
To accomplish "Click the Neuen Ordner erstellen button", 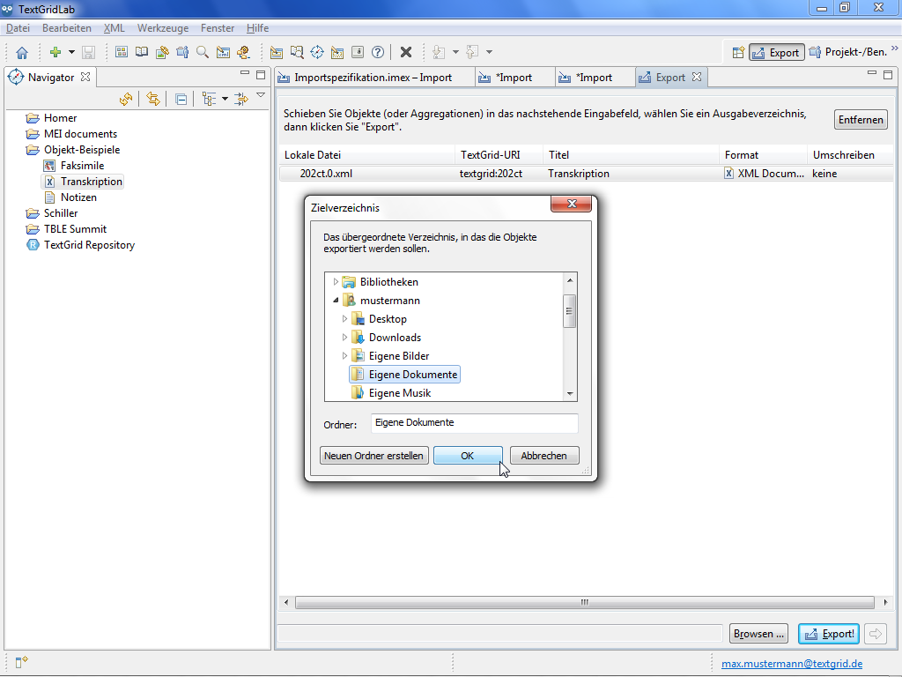I will tap(374, 456).
